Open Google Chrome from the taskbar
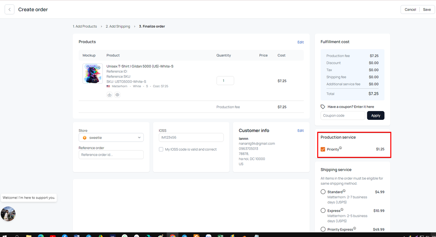This screenshot has height=237, width=436. coord(173,236)
